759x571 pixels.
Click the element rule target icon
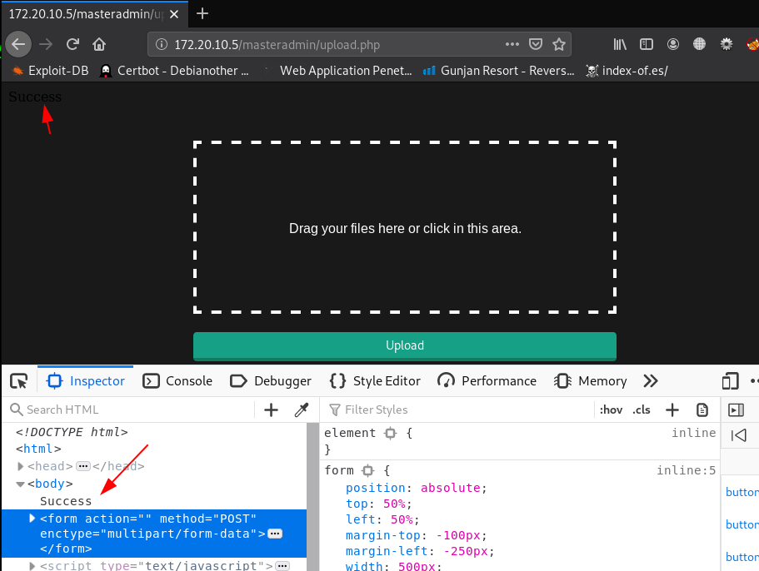coord(390,433)
